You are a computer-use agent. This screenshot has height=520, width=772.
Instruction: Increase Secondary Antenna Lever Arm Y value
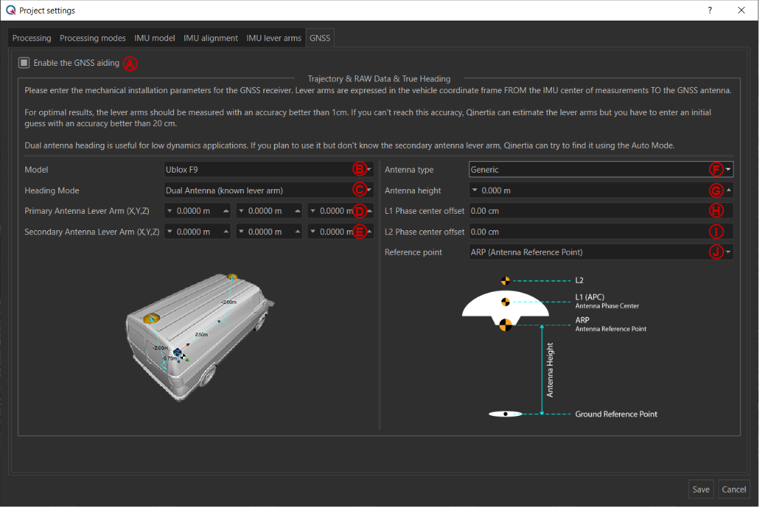pos(298,232)
